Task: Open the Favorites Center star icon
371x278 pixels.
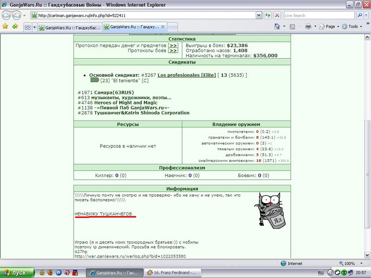Action: click(5, 26)
